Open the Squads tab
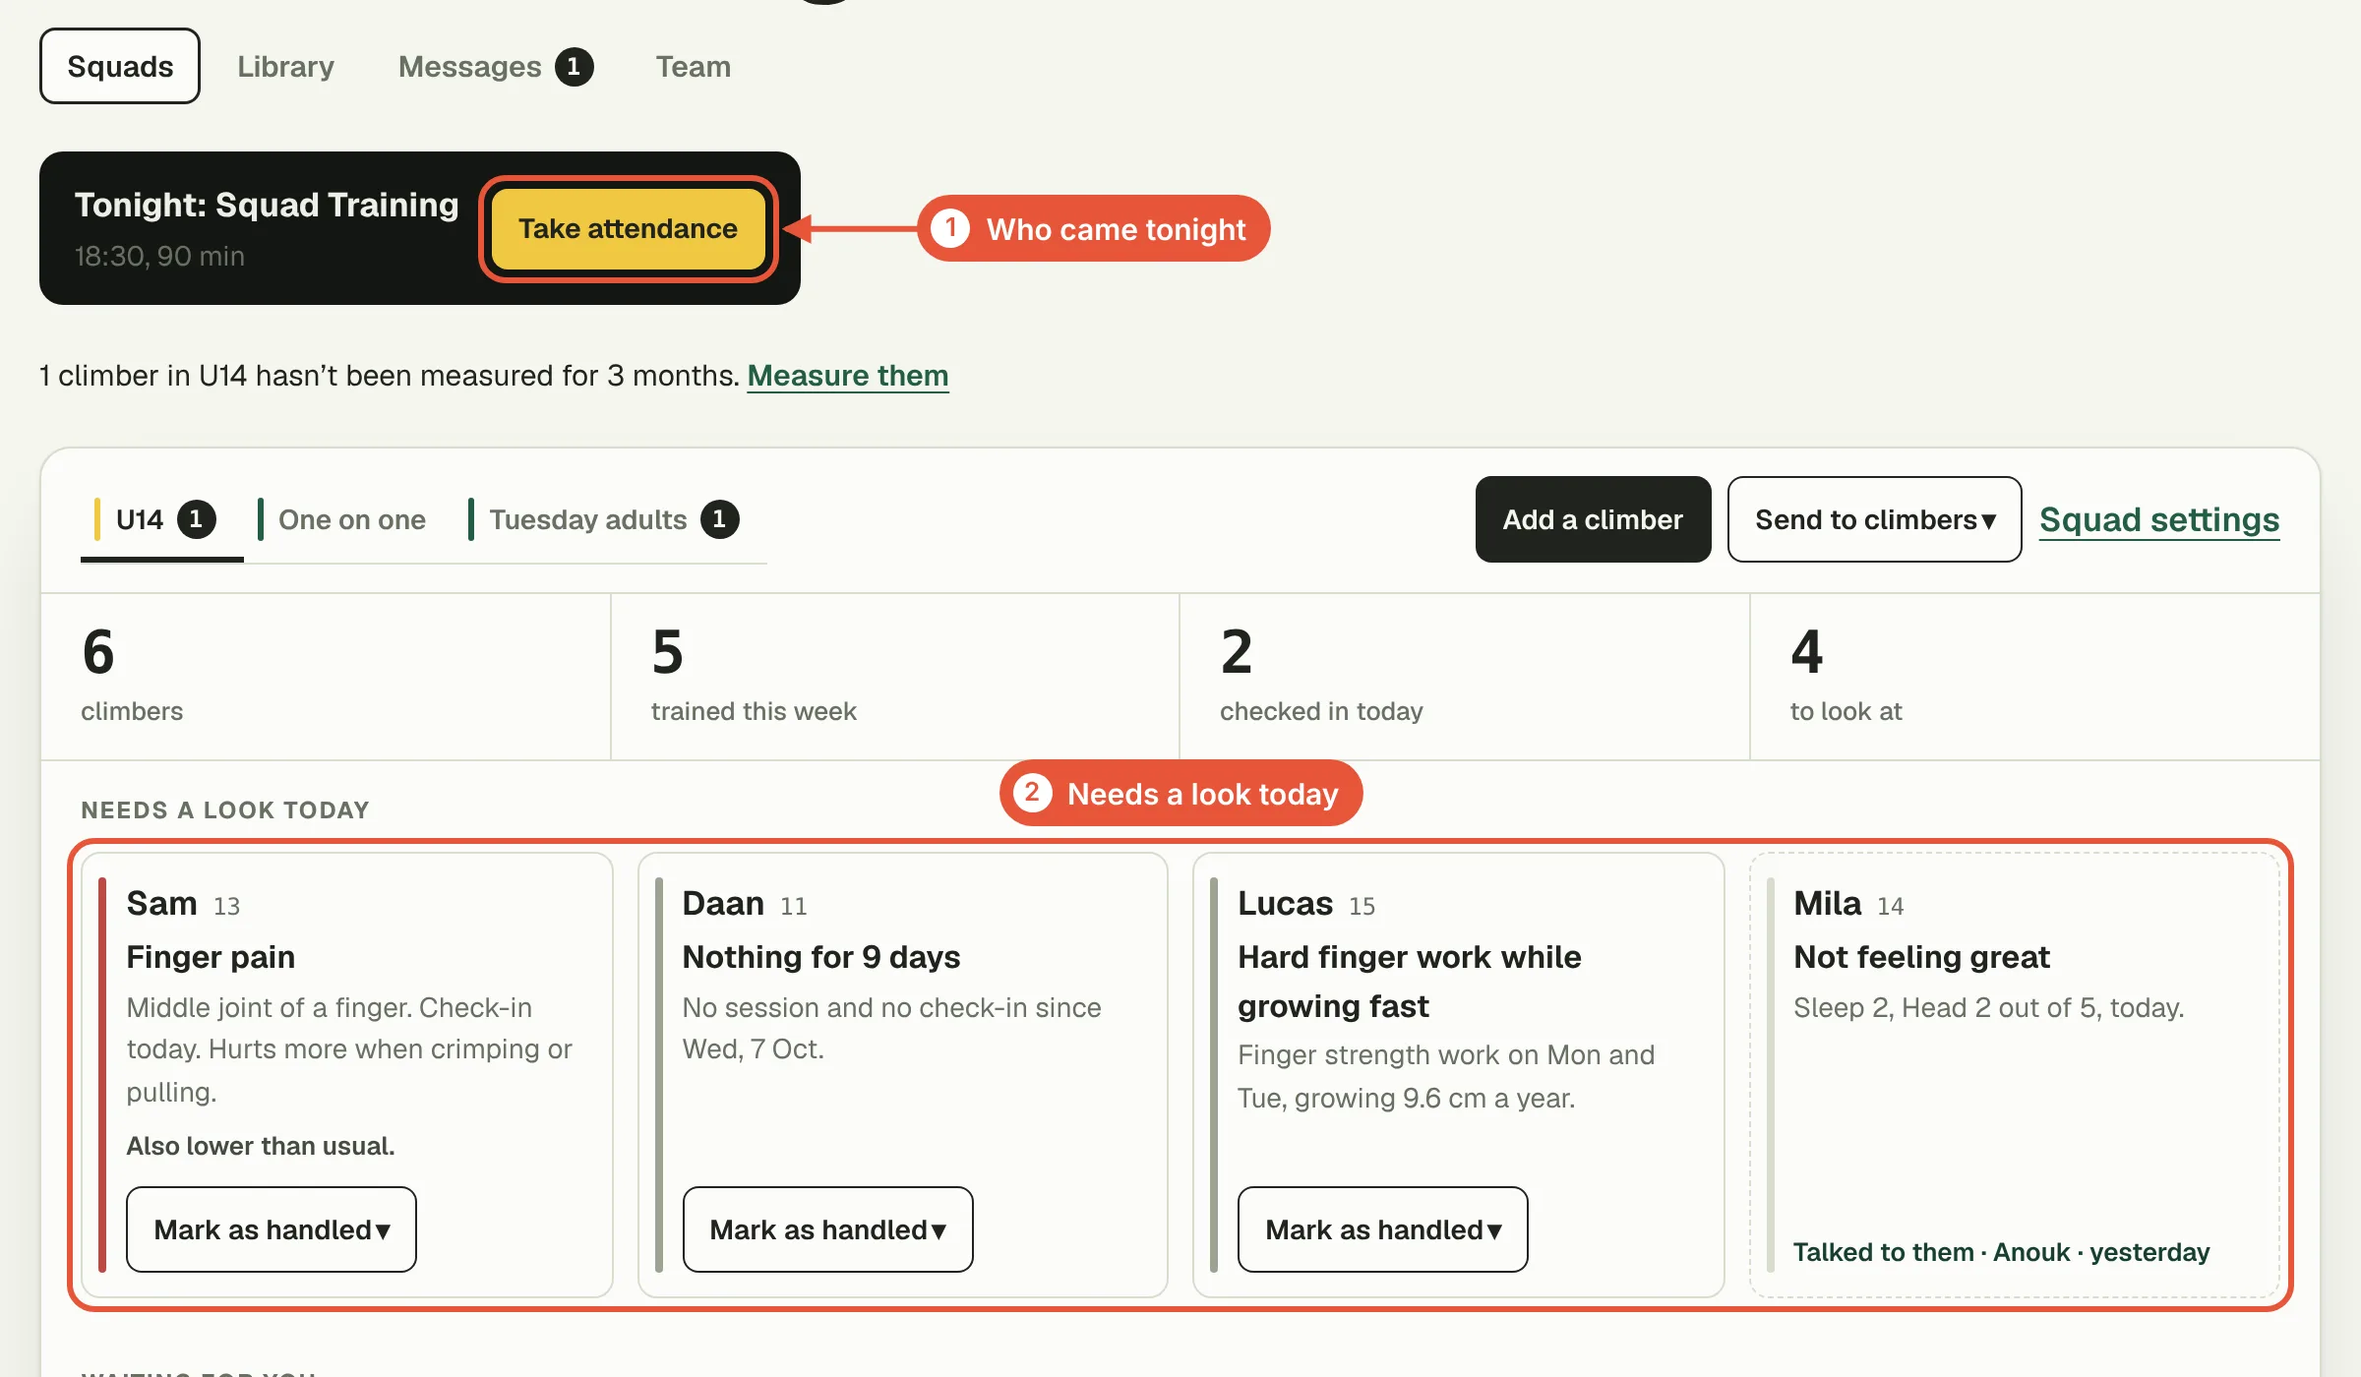The image size is (2361, 1377). (x=120, y=66)
